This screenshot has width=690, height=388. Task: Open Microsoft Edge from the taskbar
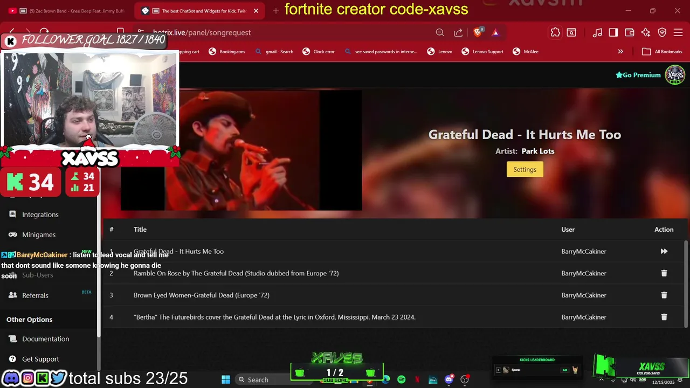click(x=386, y=379)
